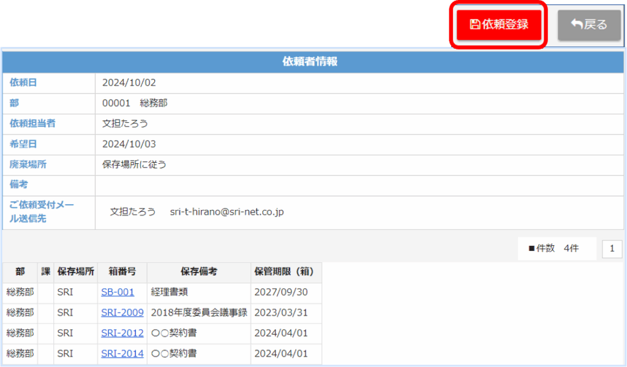
Task: Click the 希望日 field label
Action: click(23, 144)
